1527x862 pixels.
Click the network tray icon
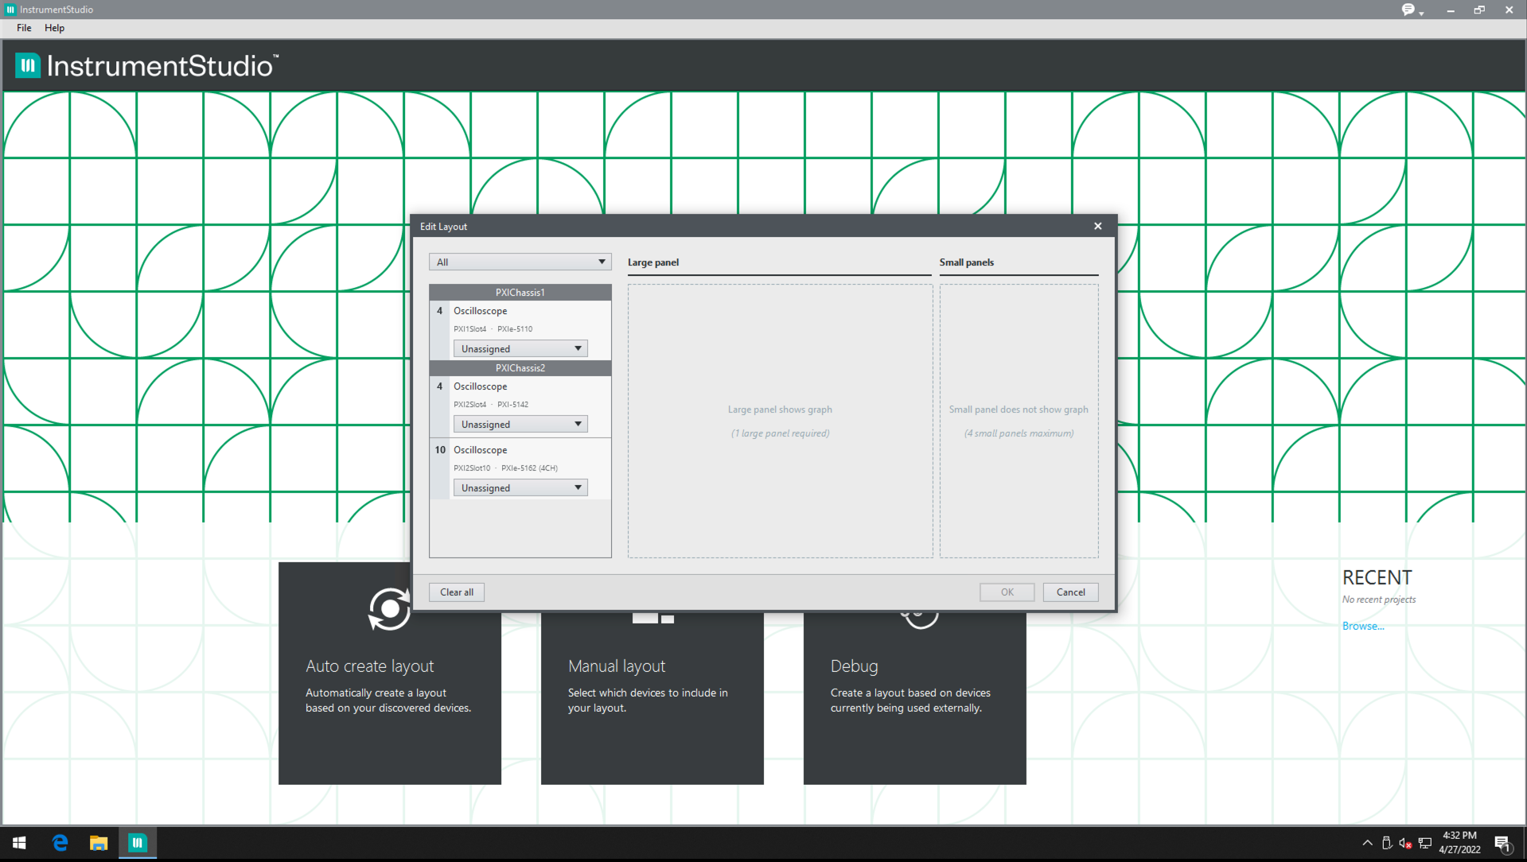[1424, 843]
